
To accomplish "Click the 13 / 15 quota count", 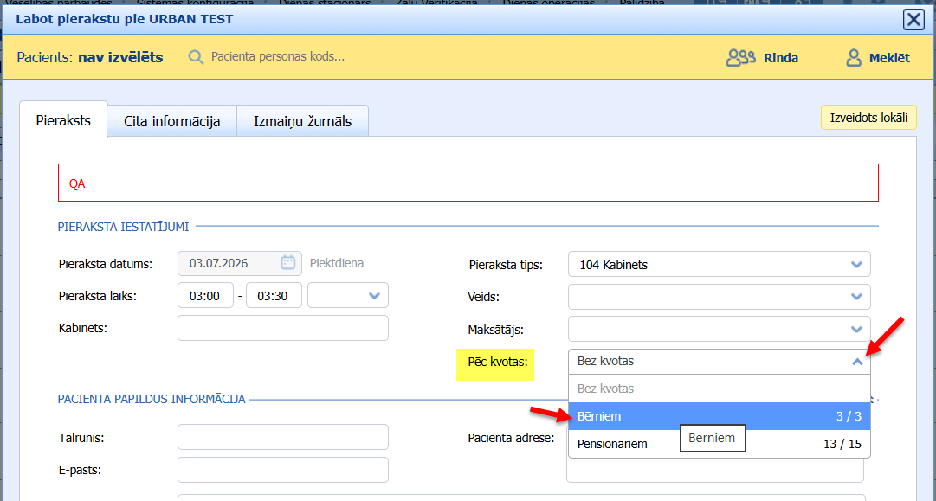I will tap(842, 445).
